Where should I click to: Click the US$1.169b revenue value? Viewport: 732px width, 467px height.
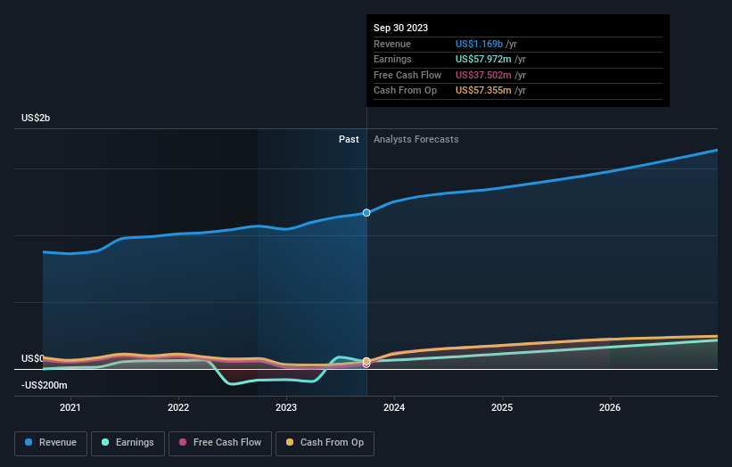[479, 44]
